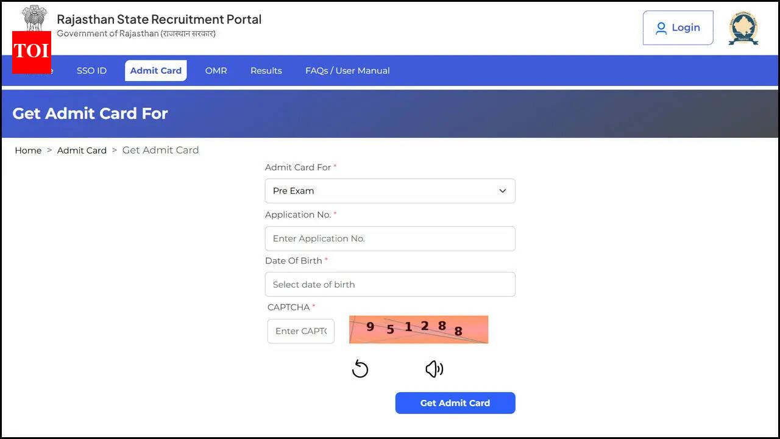Image resolution: width=780 pixels, height=439 pixels.
Task: Click the Rajasthan board emblem at top right
Action: (743, 28)
